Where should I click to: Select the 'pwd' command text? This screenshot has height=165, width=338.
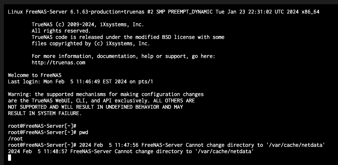point(83,132)
